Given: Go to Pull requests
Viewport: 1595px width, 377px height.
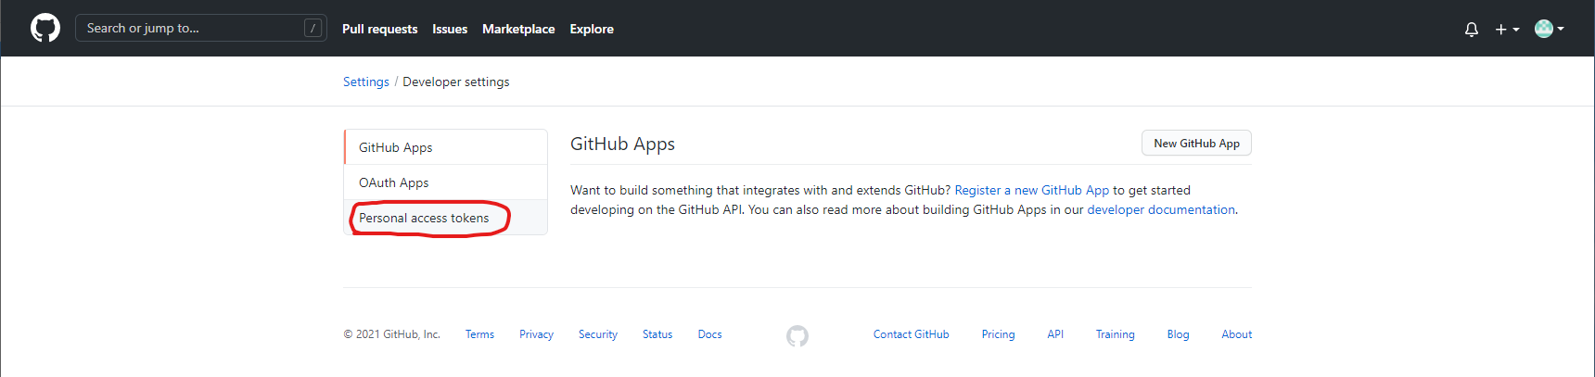Looking at the screenshot, I should click(x=379, y=29).
